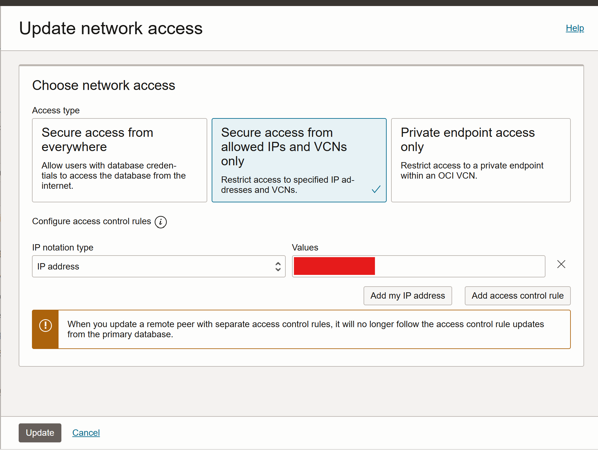
Task: Click inside the Values input field
Action: pos(443,266)
